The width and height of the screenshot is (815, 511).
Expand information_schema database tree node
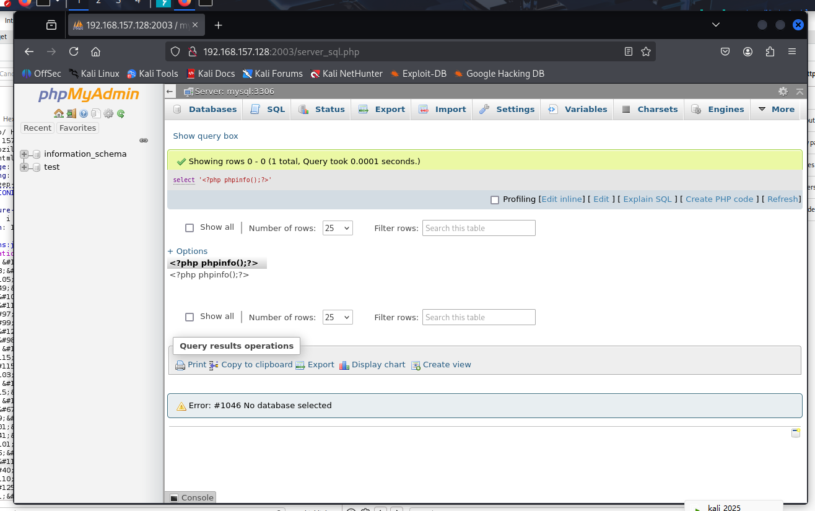point(24,154)
